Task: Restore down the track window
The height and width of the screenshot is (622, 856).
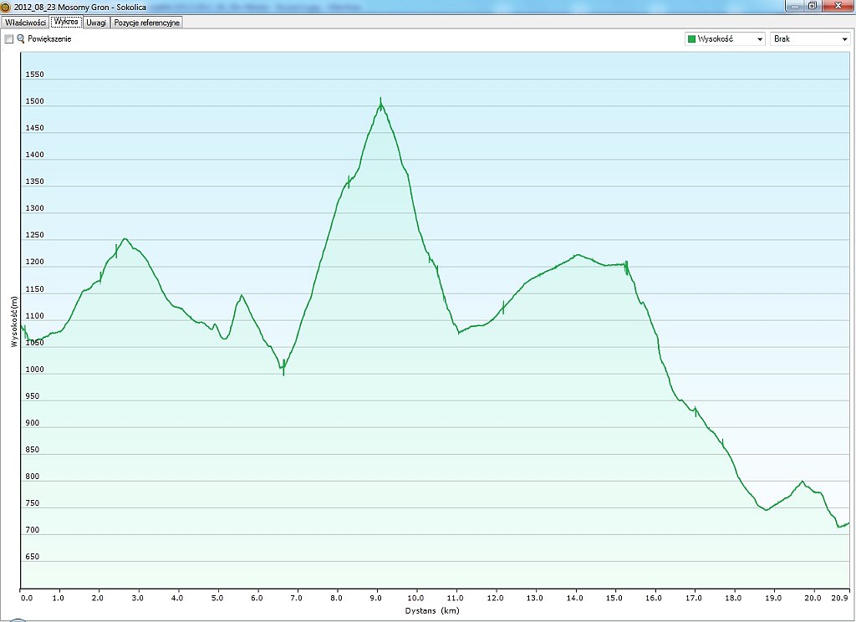Action: tap(811, 6)
